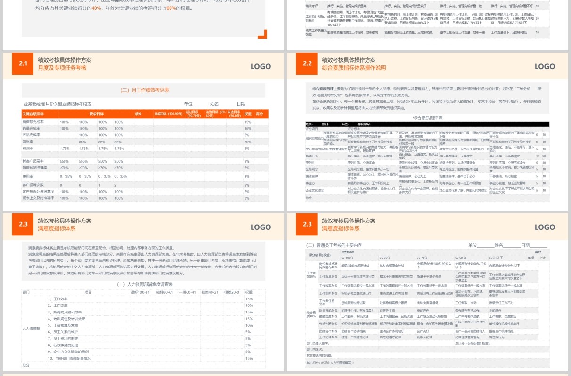Select the row 4、培训规划及培训效果
This screenshot has width=571, height=376.
pyautogui.click(x=66, y=319)
